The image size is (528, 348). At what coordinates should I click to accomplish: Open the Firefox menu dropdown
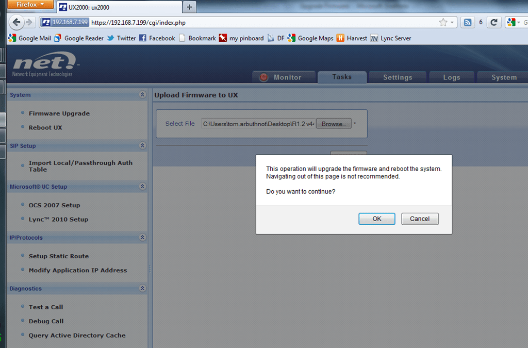click(30, 4)
